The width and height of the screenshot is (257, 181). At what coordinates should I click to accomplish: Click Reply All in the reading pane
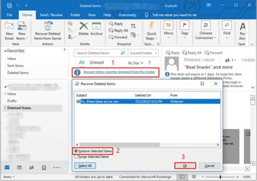tap(192, 53)
